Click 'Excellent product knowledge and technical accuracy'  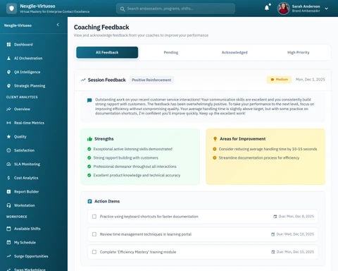[x=137, y=175]
